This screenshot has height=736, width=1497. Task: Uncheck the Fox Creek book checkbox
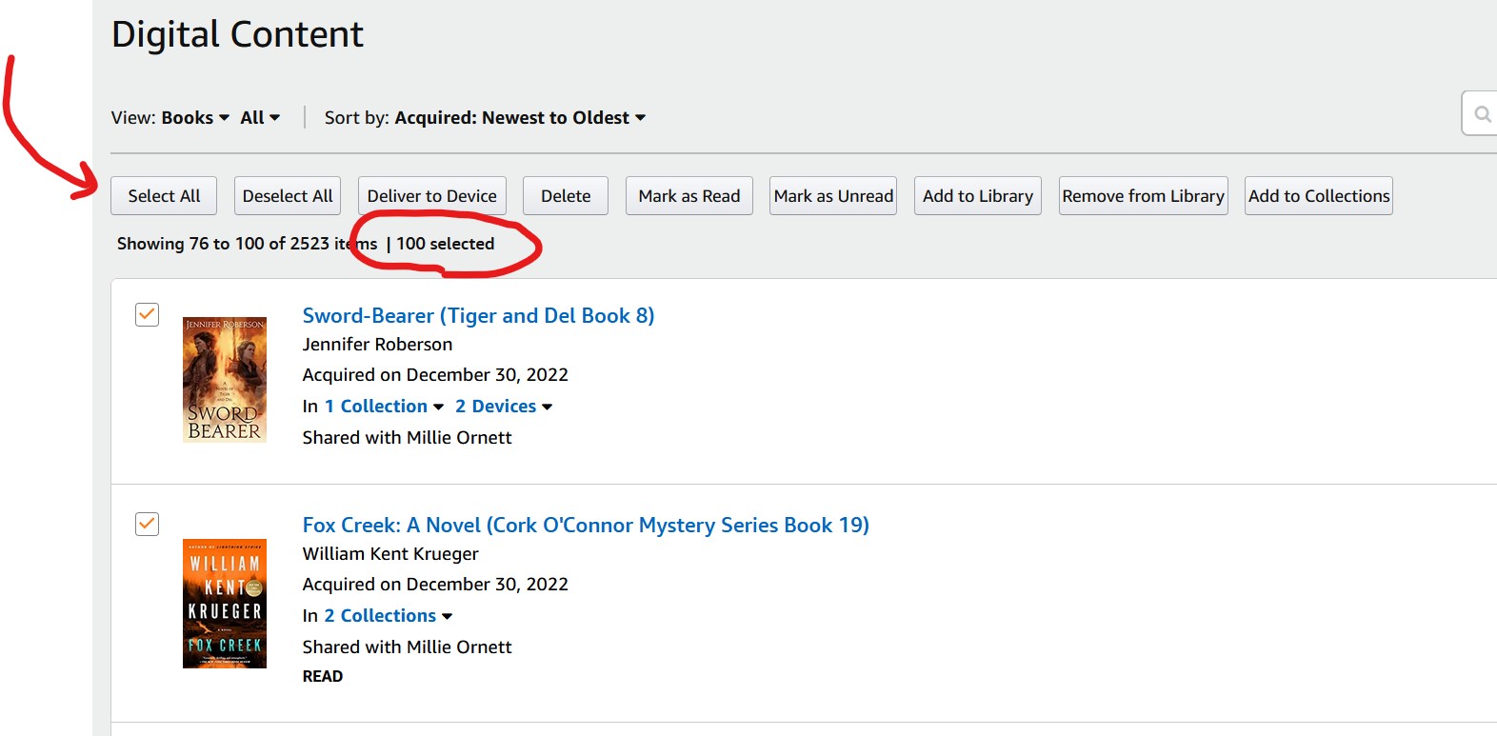click(147, 524)
